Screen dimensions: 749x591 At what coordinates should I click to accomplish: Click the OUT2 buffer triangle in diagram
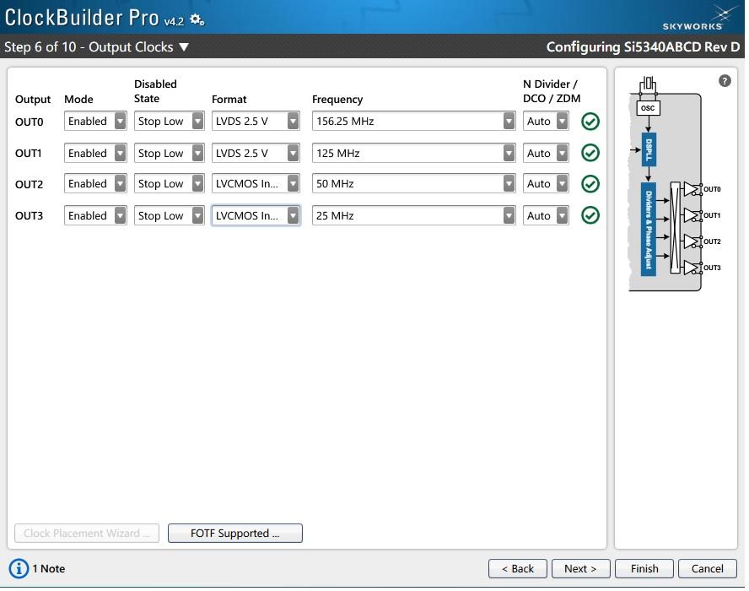pos(691,241)
